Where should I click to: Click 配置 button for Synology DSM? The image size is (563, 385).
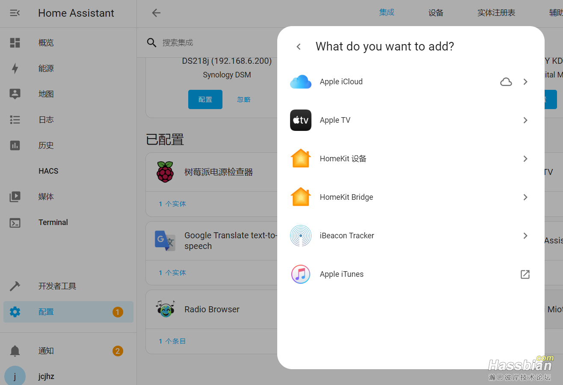205,99
